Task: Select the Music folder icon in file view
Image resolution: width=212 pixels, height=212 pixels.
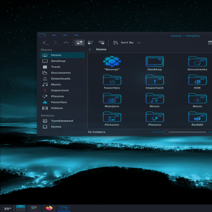Action: pos(155,98)
